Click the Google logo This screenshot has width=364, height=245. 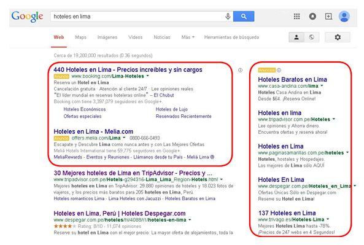click(27, 17)
